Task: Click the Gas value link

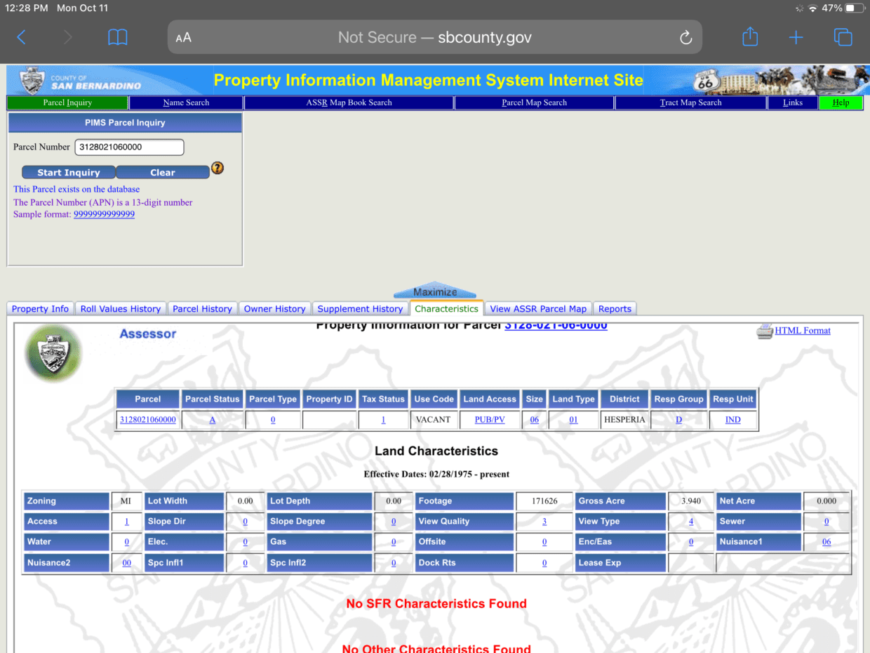Action: point(394,542)
